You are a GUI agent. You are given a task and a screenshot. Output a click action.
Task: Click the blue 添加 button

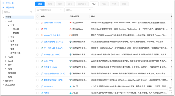click(x=40, y=4)
